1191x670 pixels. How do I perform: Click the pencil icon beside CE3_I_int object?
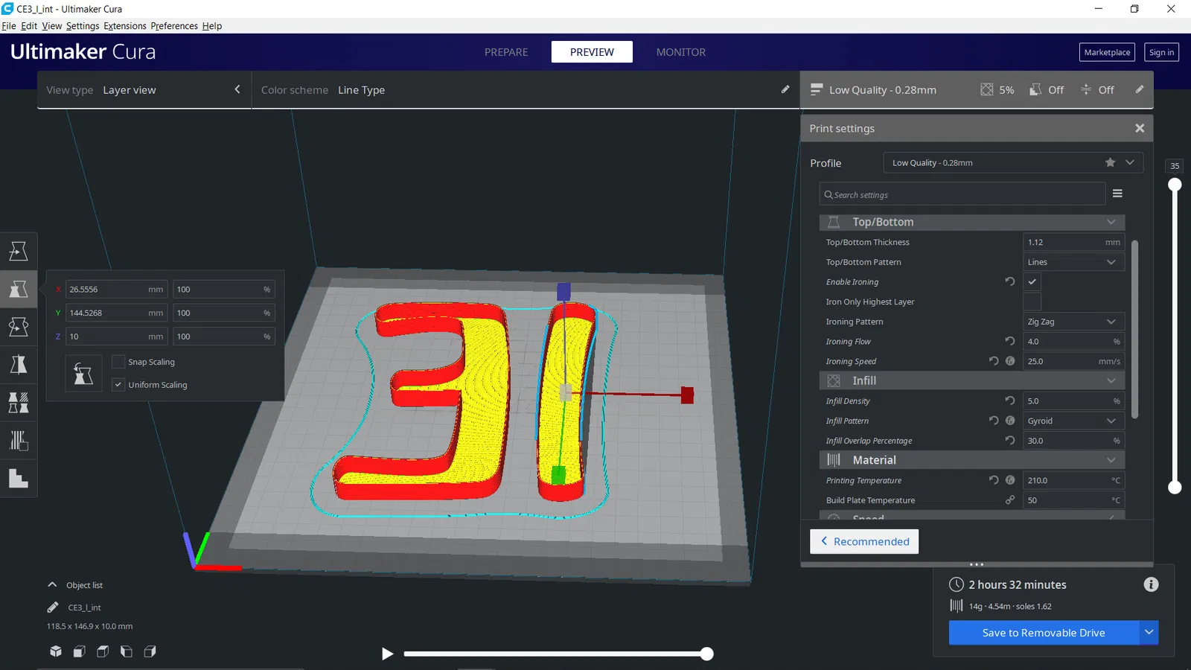(x=53, y=607)
